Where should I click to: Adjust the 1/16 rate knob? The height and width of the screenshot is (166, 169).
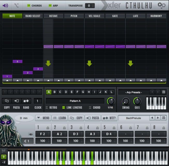(111, 101)
